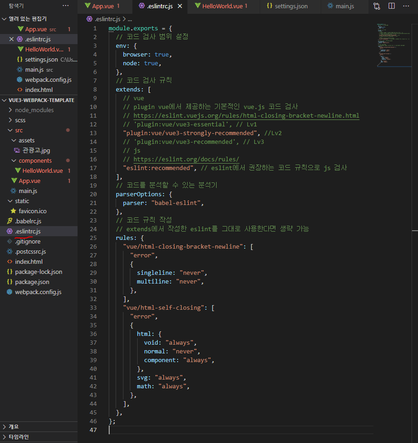Click parserOptions key on line 20
Screen dimensions: 418x443
(139, 194)
